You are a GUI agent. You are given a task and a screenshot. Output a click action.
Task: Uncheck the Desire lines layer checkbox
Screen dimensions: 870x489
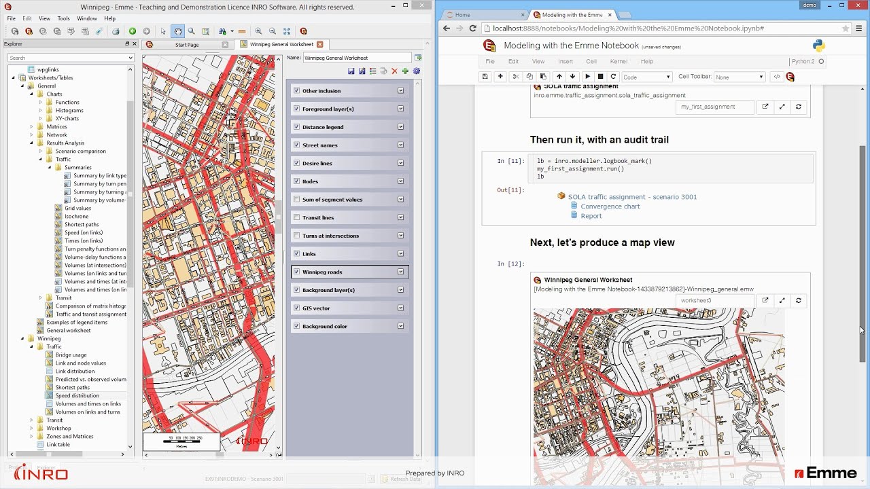[296, 163]
